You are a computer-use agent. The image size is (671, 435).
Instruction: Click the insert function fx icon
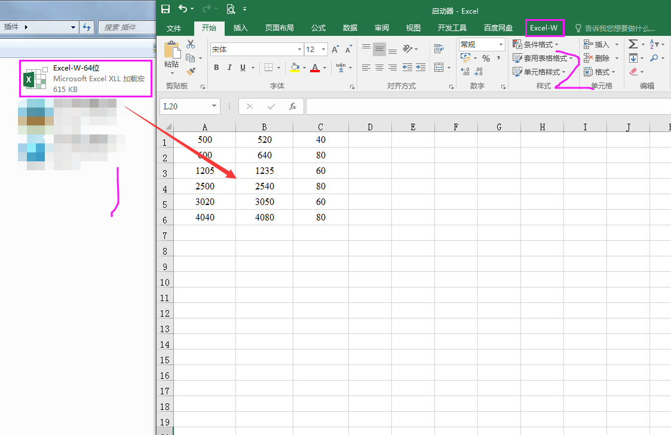pos(293,106)
